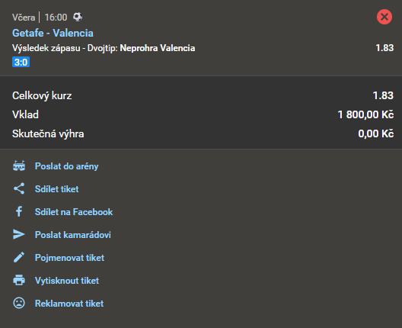Click the Facebook logo icon
This screenshot has height=328, width=402.
coord(19,211)
